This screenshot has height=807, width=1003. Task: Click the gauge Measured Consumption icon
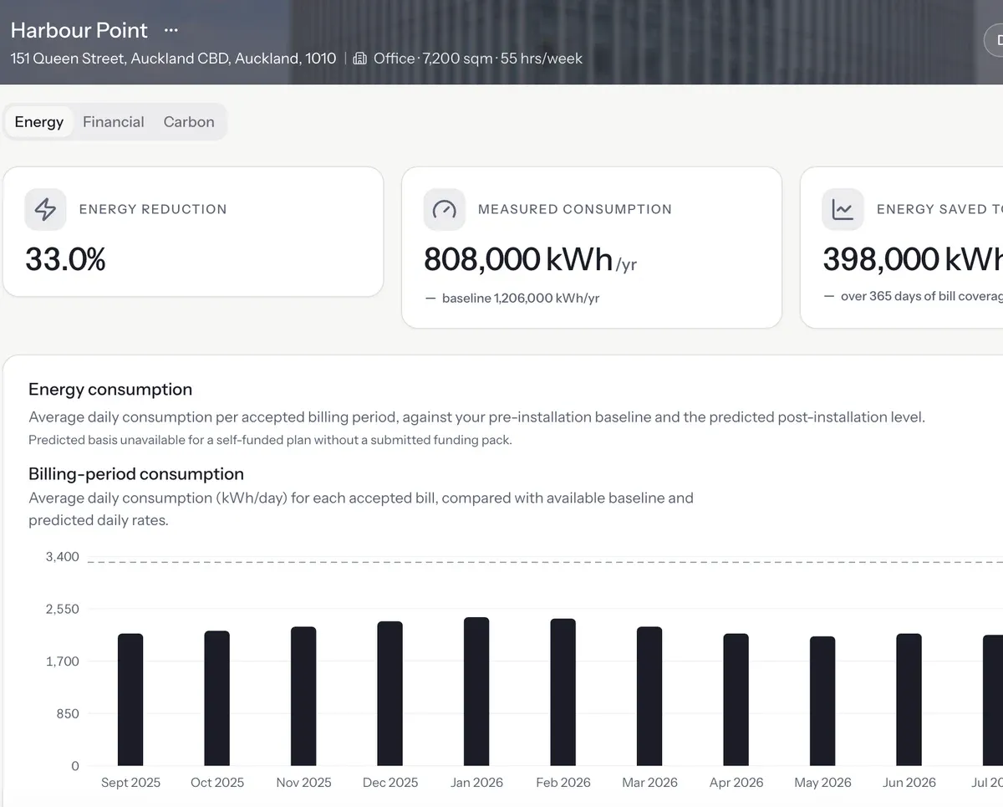(444, 209)
